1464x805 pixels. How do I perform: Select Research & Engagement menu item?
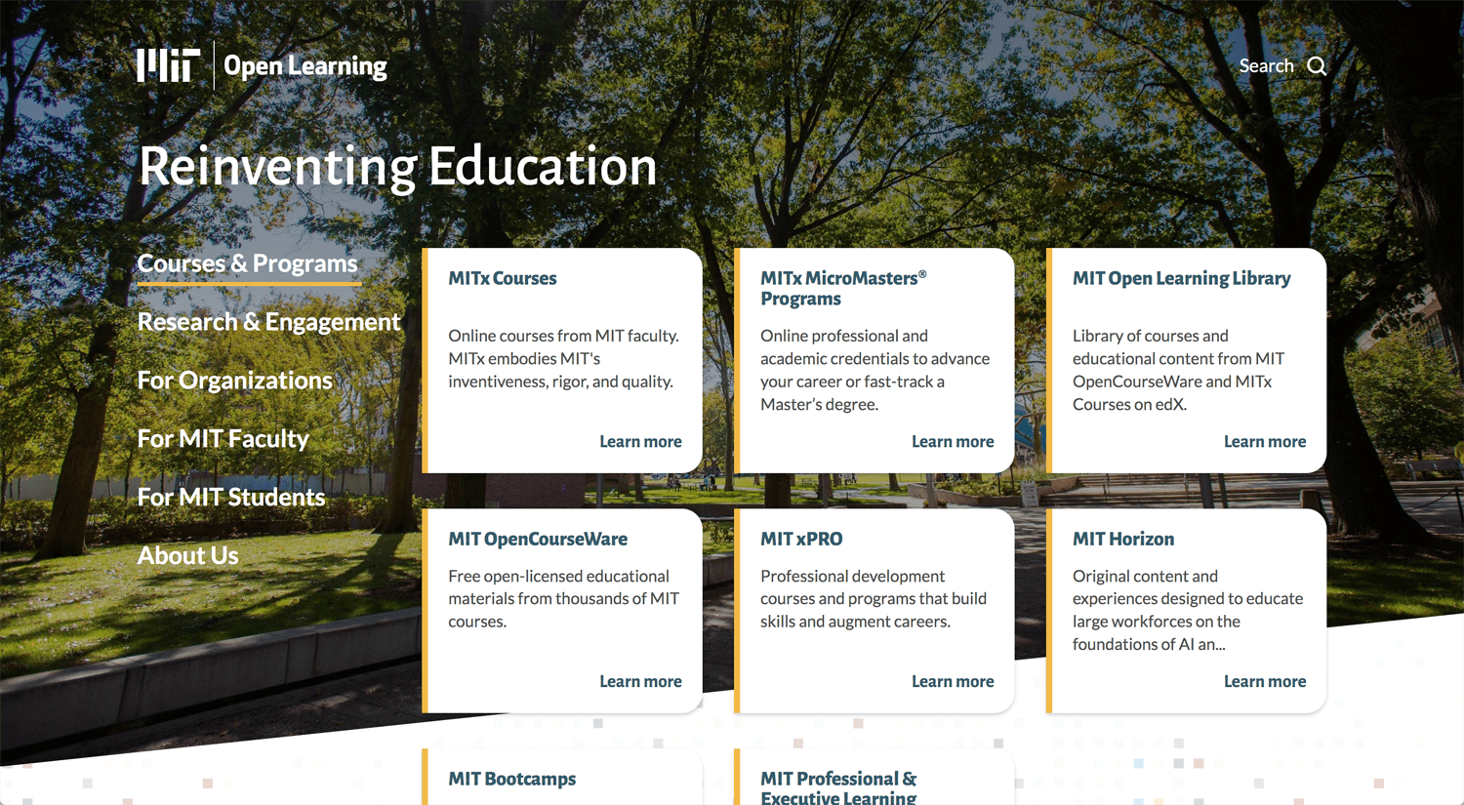(268, 322)
